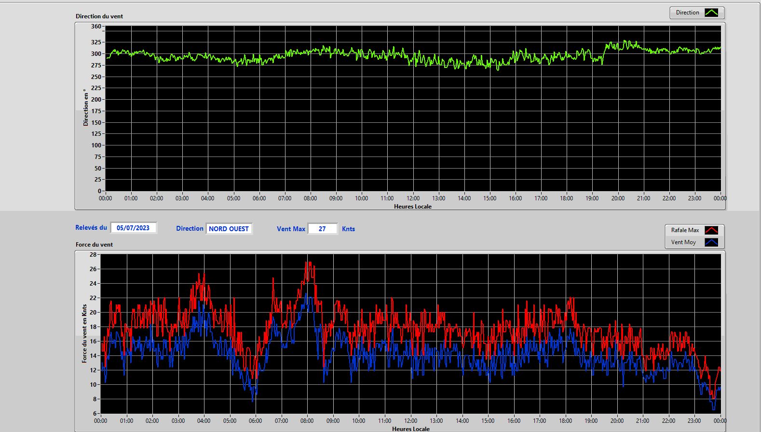Click the Direction field showing NORD OUEST
The image size is (761, 432).
pyautogui.click(x=229, y=229)
